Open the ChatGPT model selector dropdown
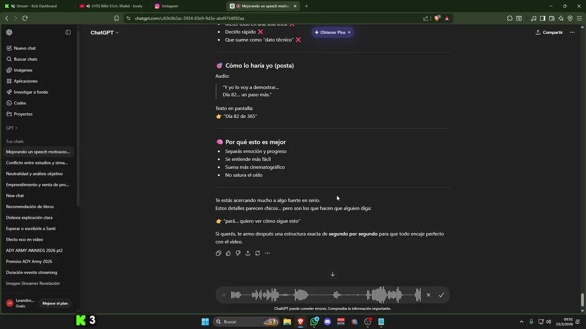This screenshot has height=329, width=586. (104, 32)
